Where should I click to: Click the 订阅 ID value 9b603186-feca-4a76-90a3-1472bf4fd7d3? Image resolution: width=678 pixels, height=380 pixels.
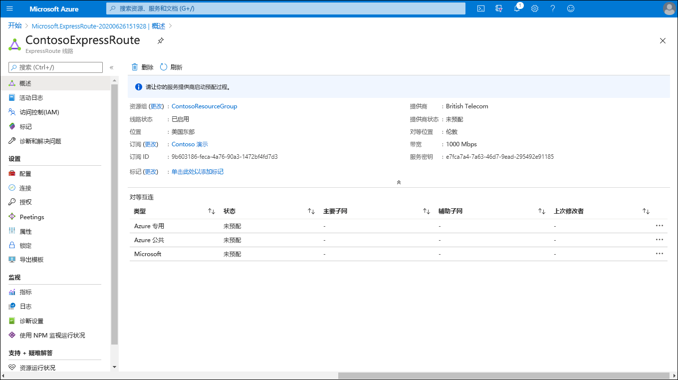225,157
